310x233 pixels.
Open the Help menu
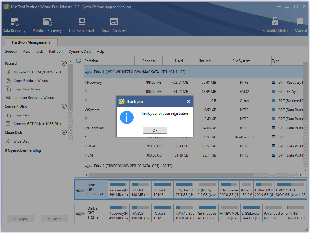tap(100, 52)
